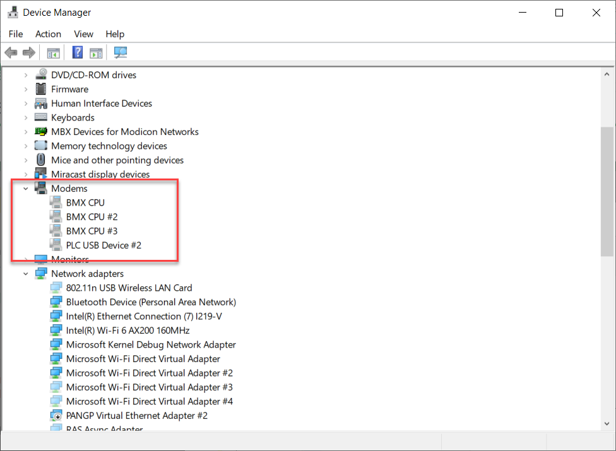Expand Mice and other pointing devices

tap(26, 160)
